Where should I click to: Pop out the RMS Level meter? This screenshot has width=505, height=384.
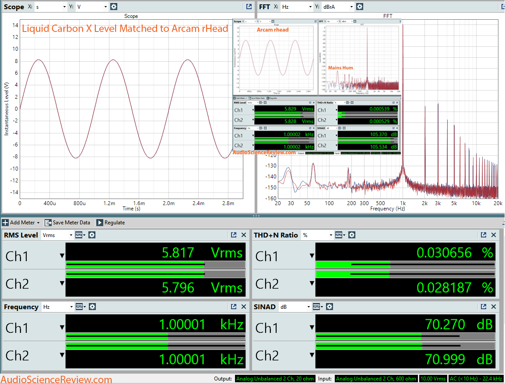[234, 235]
